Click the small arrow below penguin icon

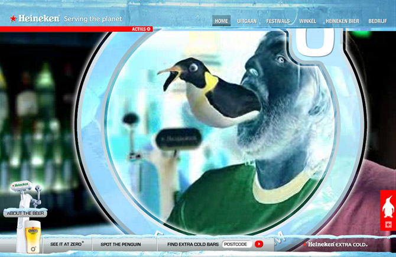tap(388, 225)
